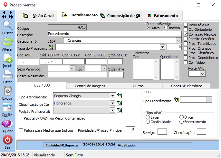
Task: Open the Opções sidebar icon
Action: coord(7,108)
